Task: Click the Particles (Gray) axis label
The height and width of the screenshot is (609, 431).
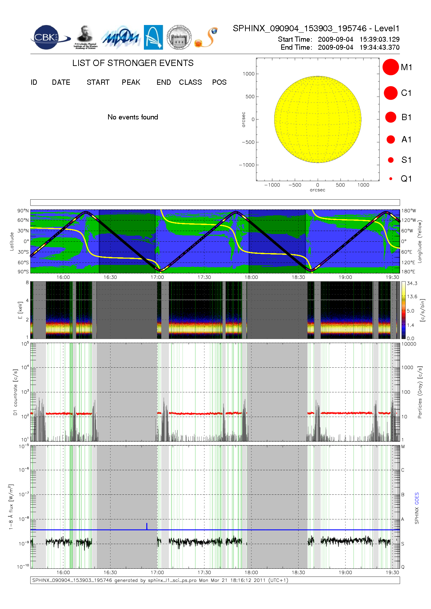Action: tap(420, 392)
